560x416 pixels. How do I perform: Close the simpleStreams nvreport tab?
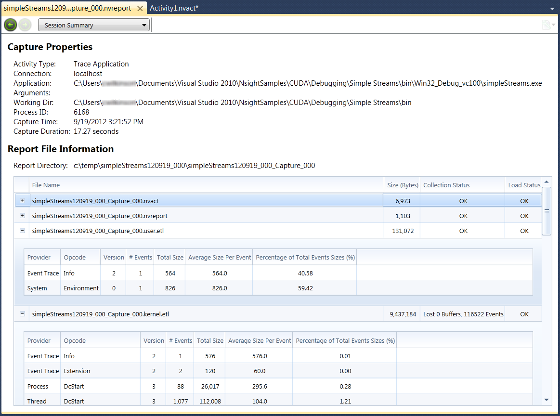(140, 9)
